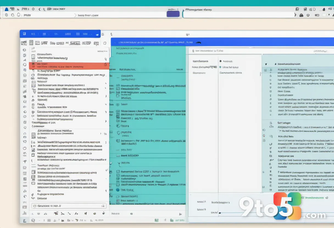Screen dimensions: 334x228
Task: Select the red highlighted row in the left list
Action: (x=69, y=65)
